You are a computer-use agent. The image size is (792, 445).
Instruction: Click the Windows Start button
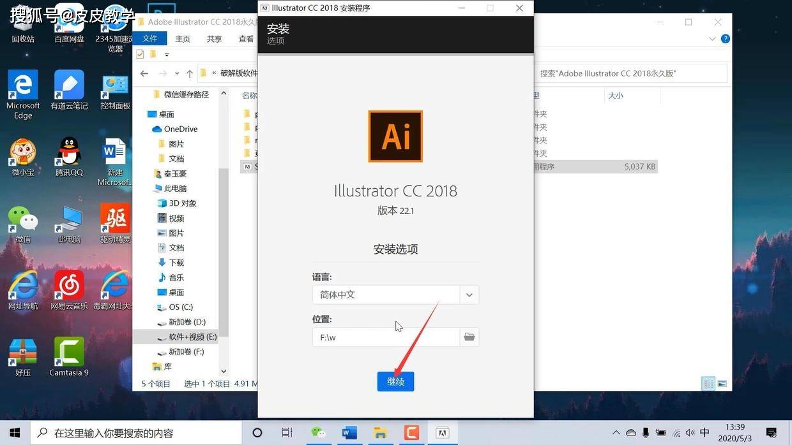pos(15,433)
